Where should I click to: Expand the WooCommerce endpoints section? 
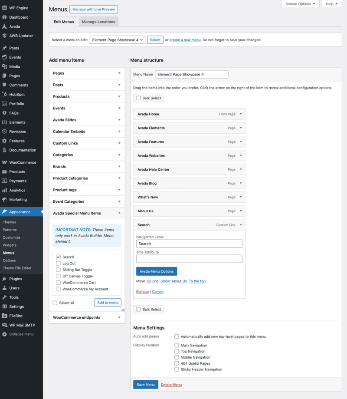click(x=87, y=317)
